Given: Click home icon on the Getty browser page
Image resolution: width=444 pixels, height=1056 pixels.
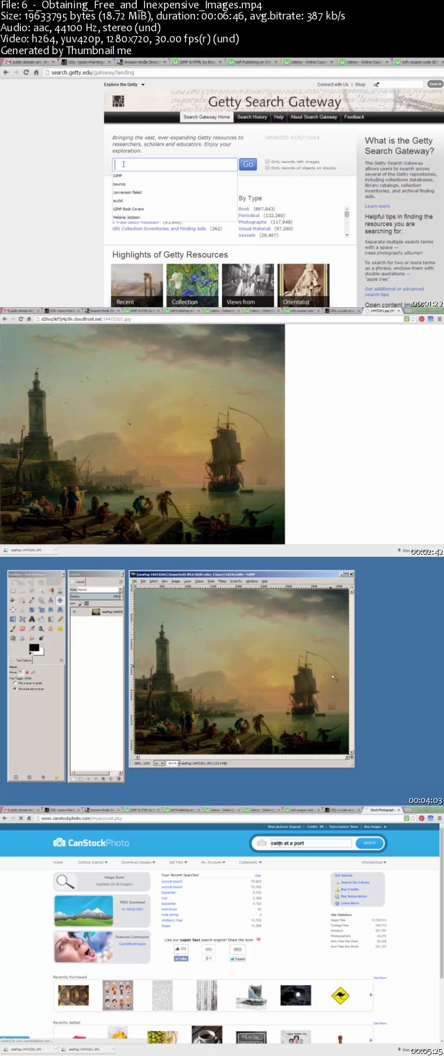Looking at the screenshot, I should click(x=36, y=72).
